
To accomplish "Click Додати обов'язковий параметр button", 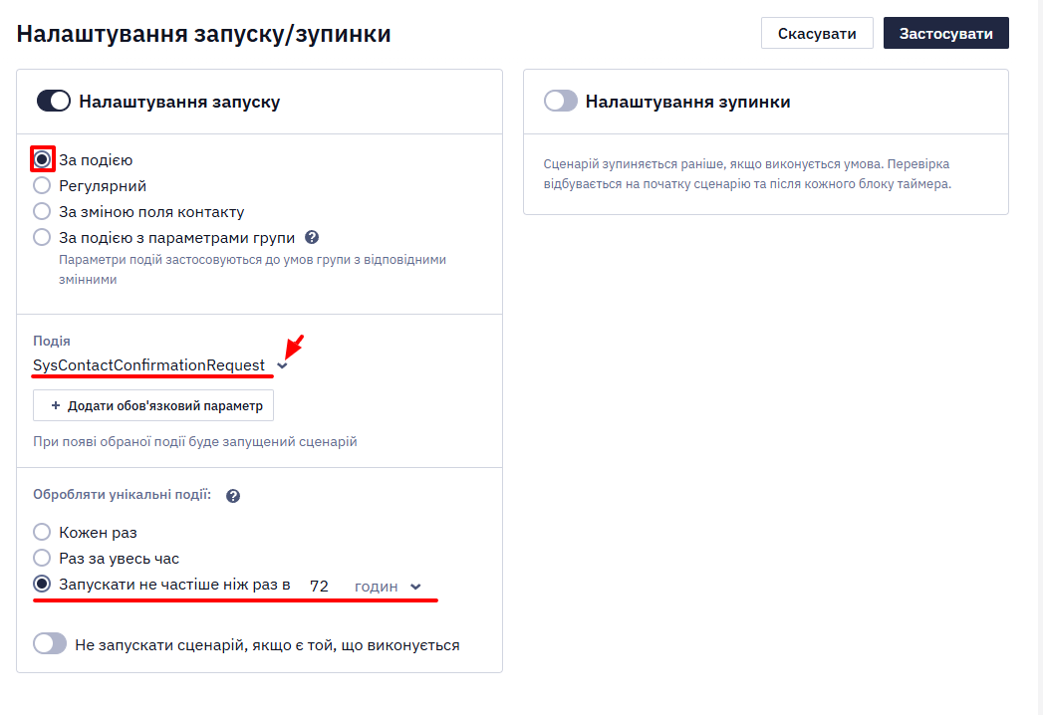I will point(153,405).
